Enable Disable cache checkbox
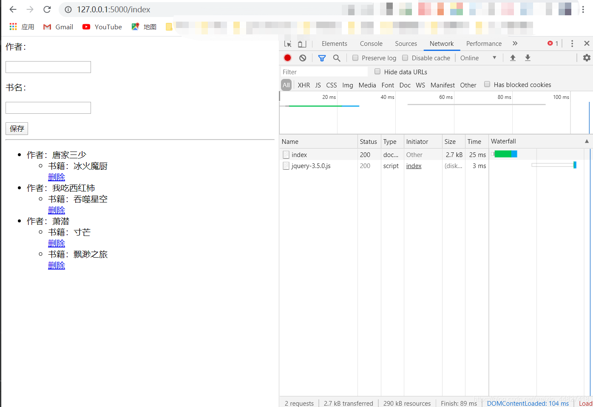This screenshot has height=407, width=593. point(405,58)
